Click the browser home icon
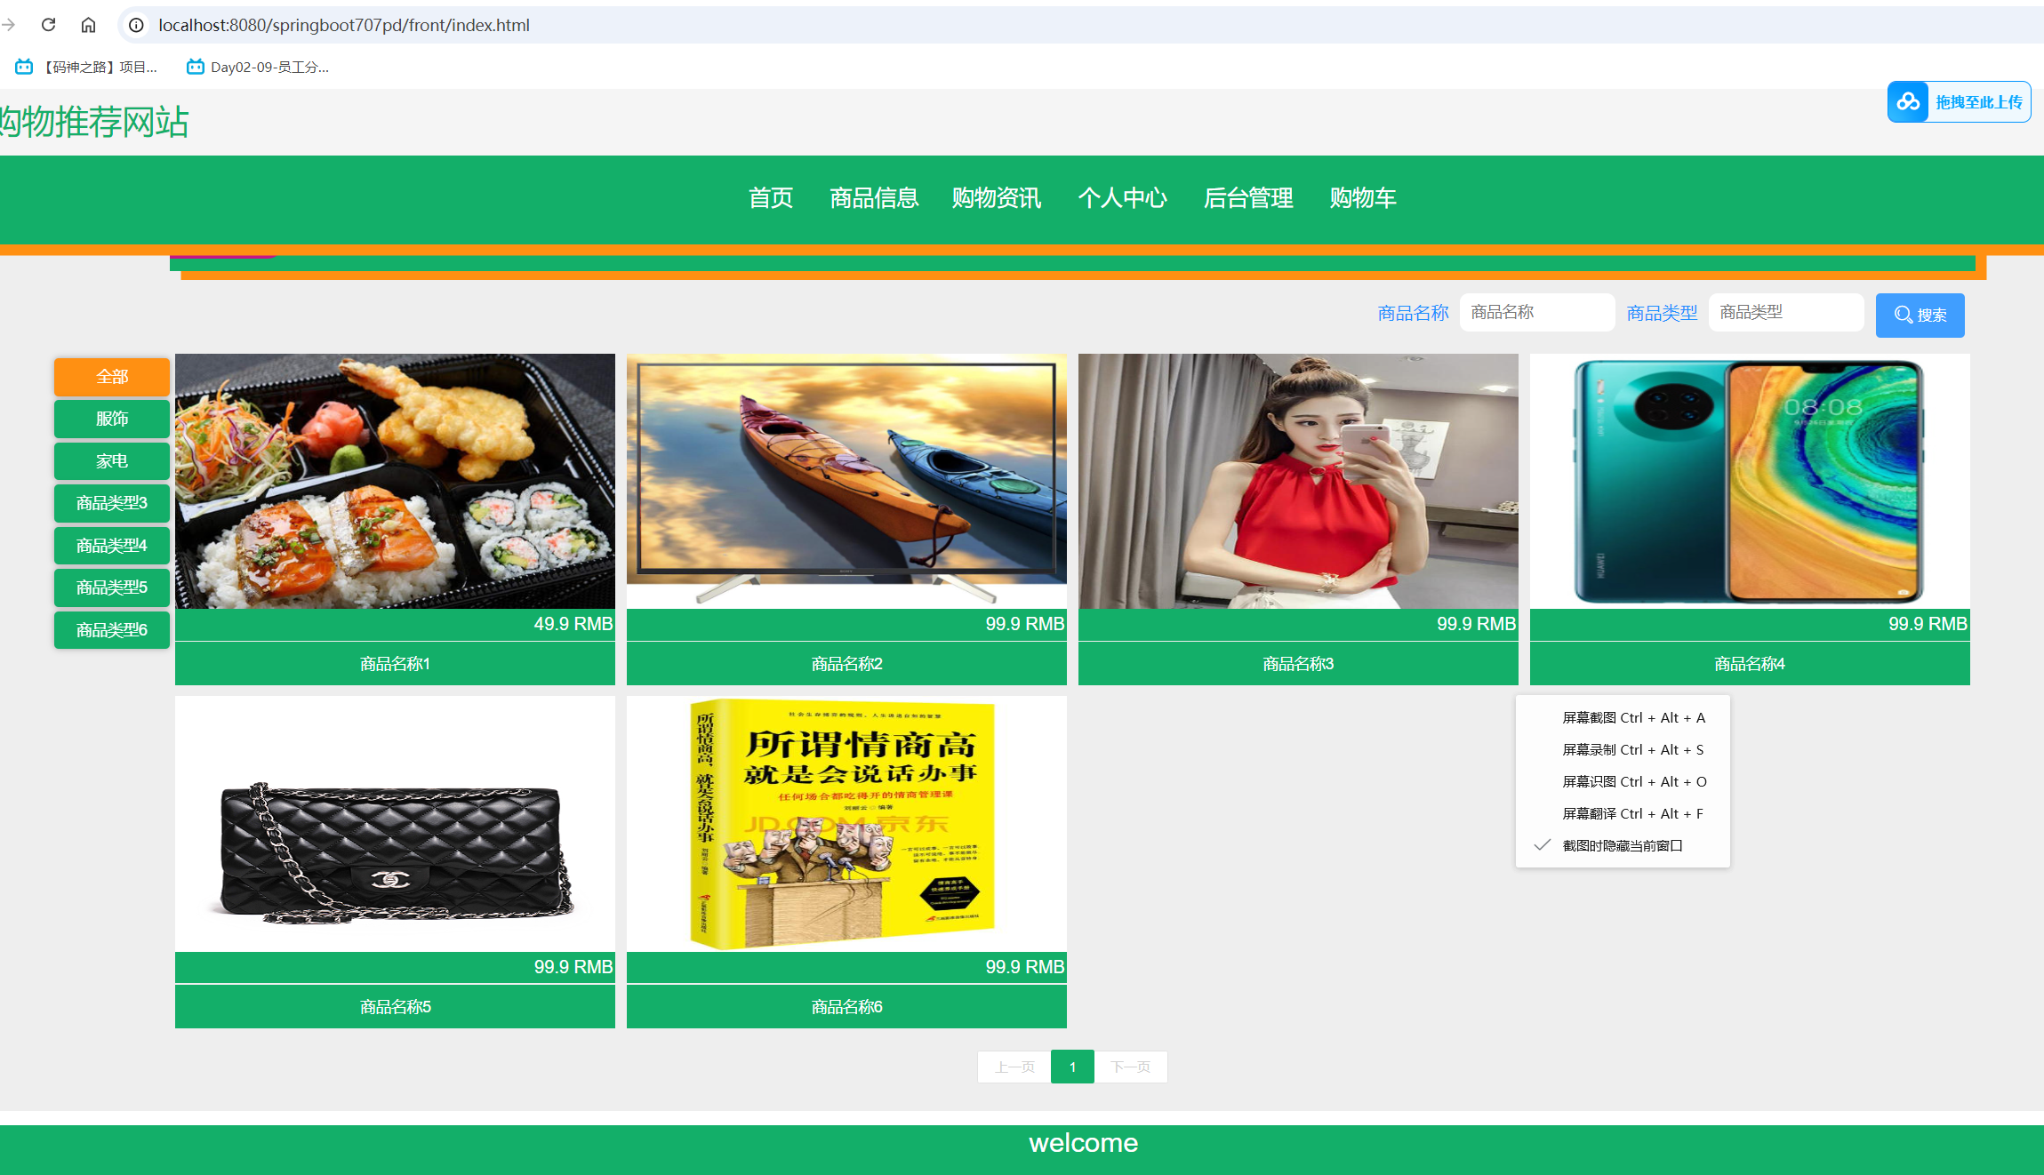 [x=88, y=25]
